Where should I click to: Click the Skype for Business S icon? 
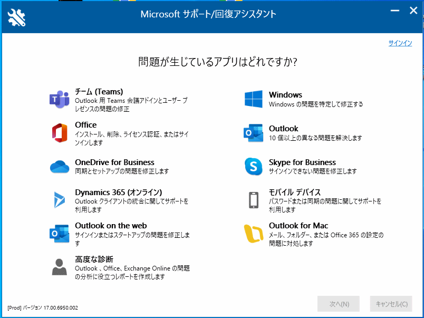(253, 166)
